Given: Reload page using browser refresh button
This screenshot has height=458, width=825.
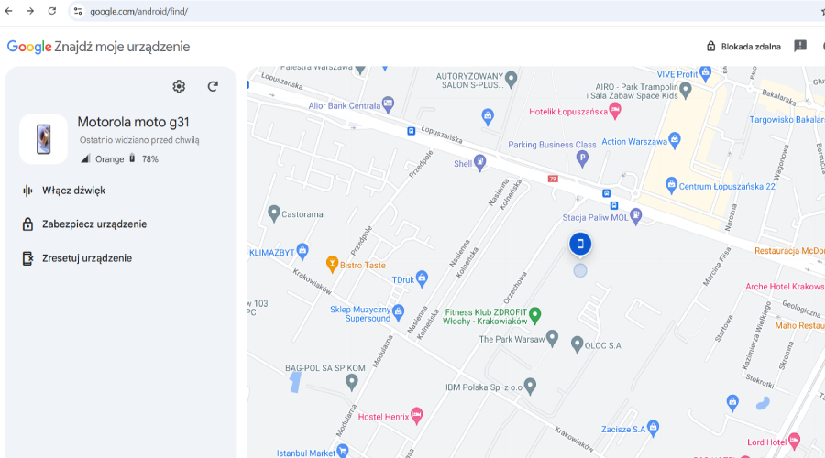Looking at the screenshot, I should coord(52,11).
